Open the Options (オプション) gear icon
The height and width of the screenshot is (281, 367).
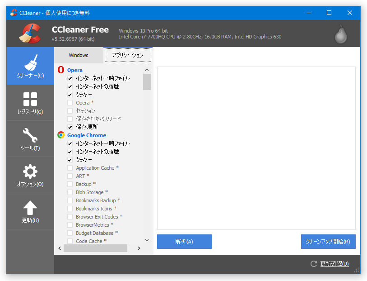(30, 171)
